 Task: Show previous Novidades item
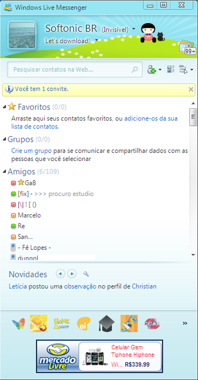click(60, 274)
